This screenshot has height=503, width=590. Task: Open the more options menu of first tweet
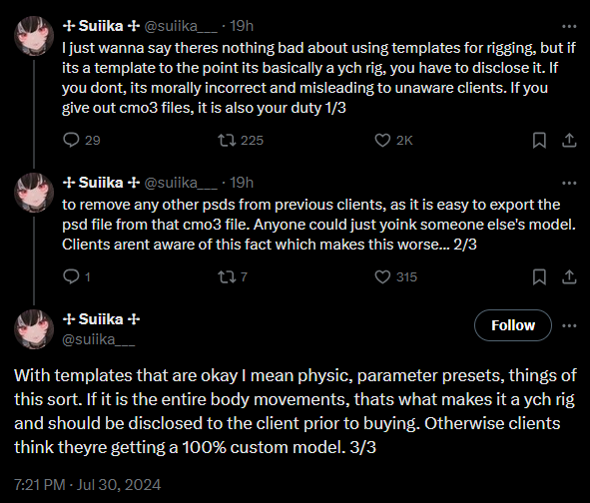(569, 26)
